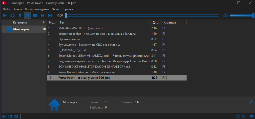Click the headphones volume icon beside the volume slider
Screen dimensions: 255x119
[x=225, y=15]
